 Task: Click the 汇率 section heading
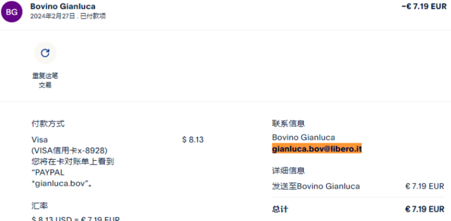click(39, 206)
